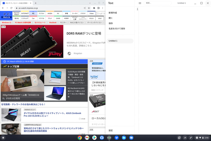Open 設定 in the Text app
This screenshot has width=211, height=141.
[x=111, y=130]
